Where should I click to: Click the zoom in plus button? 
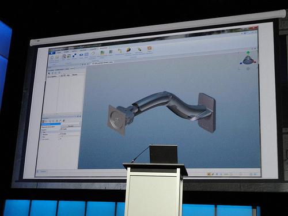click(x=251, y=174)
